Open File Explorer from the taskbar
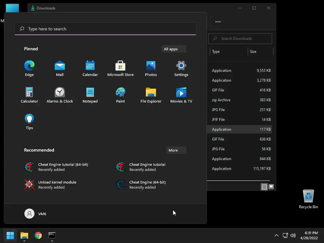Screen dimensions: 324x243 click(x=24, y=235)
